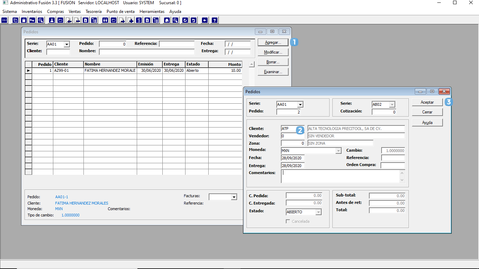Open the Herramientas menu
The image size is (479, 269).
point(152,12)
